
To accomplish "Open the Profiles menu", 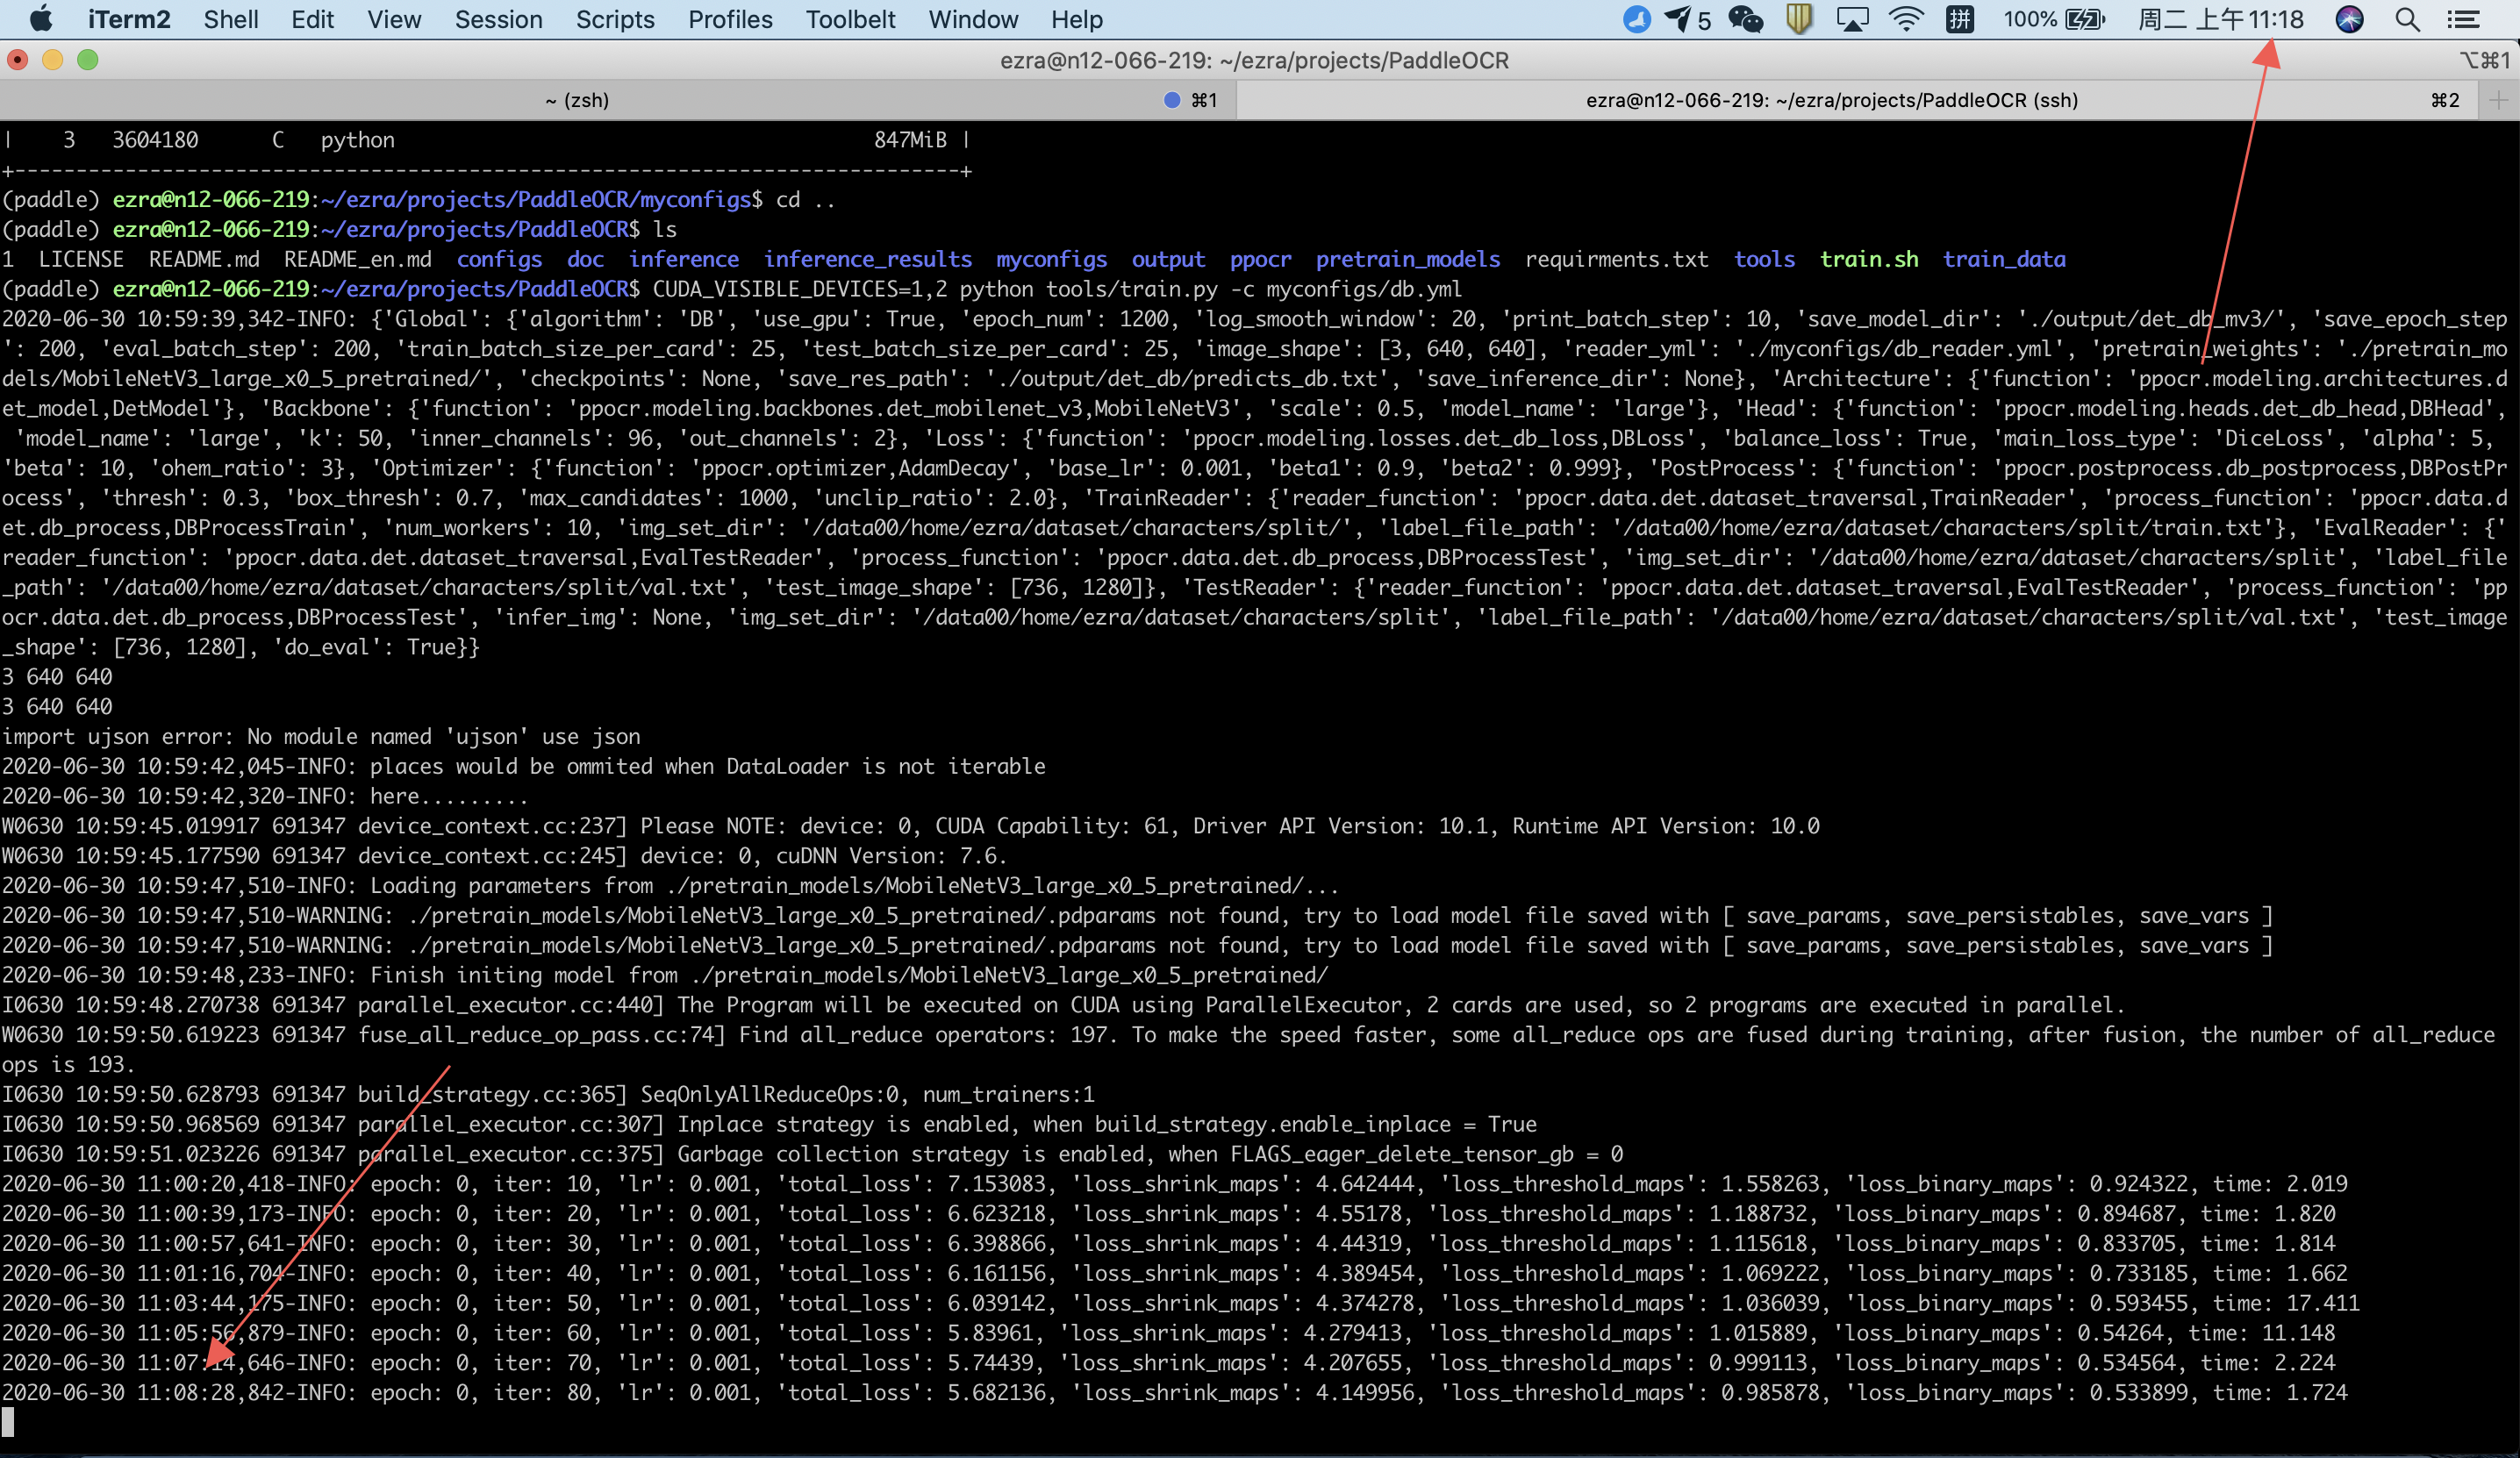I will point(730,19).
